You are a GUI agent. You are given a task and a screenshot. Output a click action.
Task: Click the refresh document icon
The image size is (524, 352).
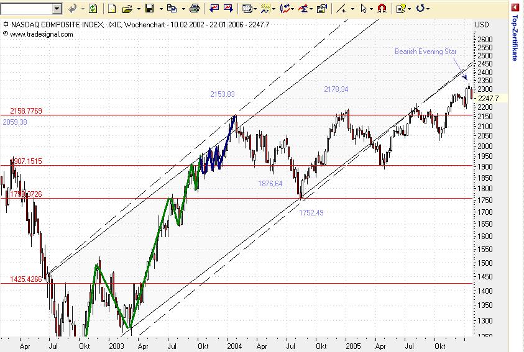(93, 9)
